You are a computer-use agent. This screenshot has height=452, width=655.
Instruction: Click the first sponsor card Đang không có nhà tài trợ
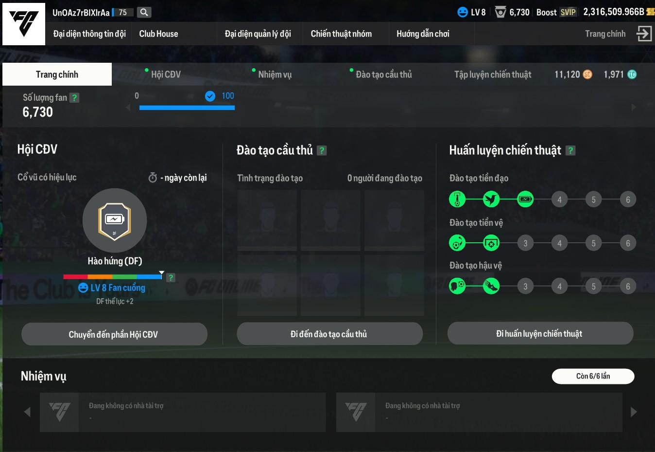click(x=183, y=412)
